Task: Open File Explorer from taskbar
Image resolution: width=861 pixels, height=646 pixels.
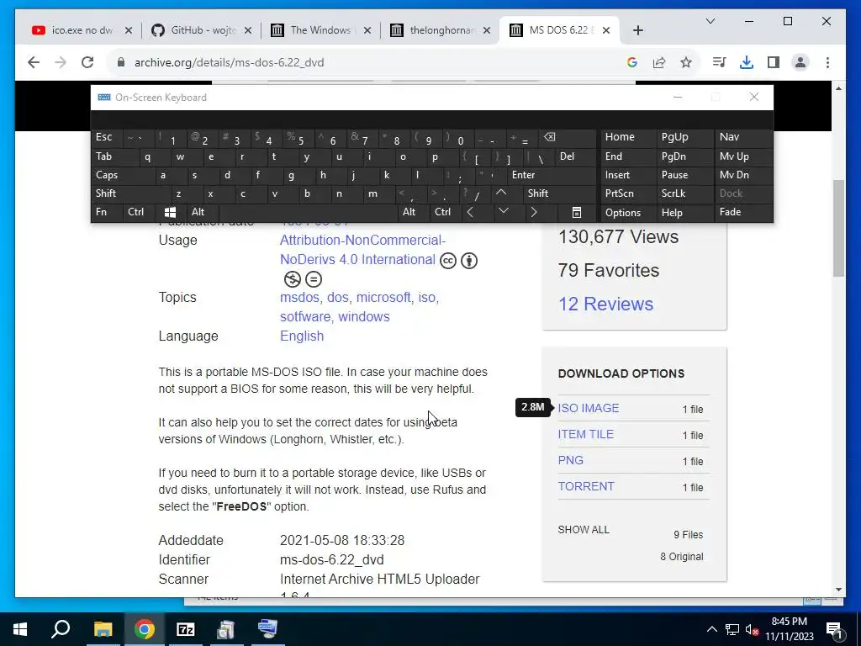Action: coord(103,629)
